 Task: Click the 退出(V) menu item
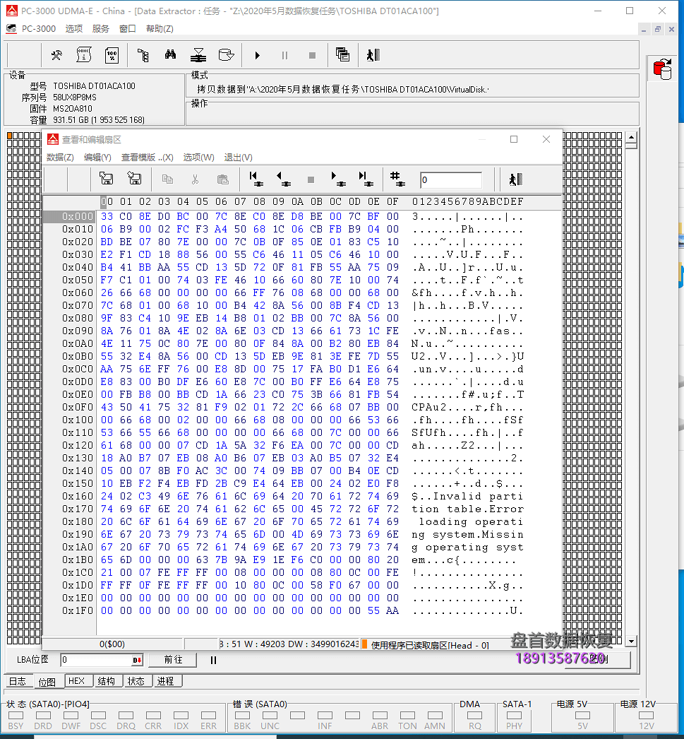238,158
